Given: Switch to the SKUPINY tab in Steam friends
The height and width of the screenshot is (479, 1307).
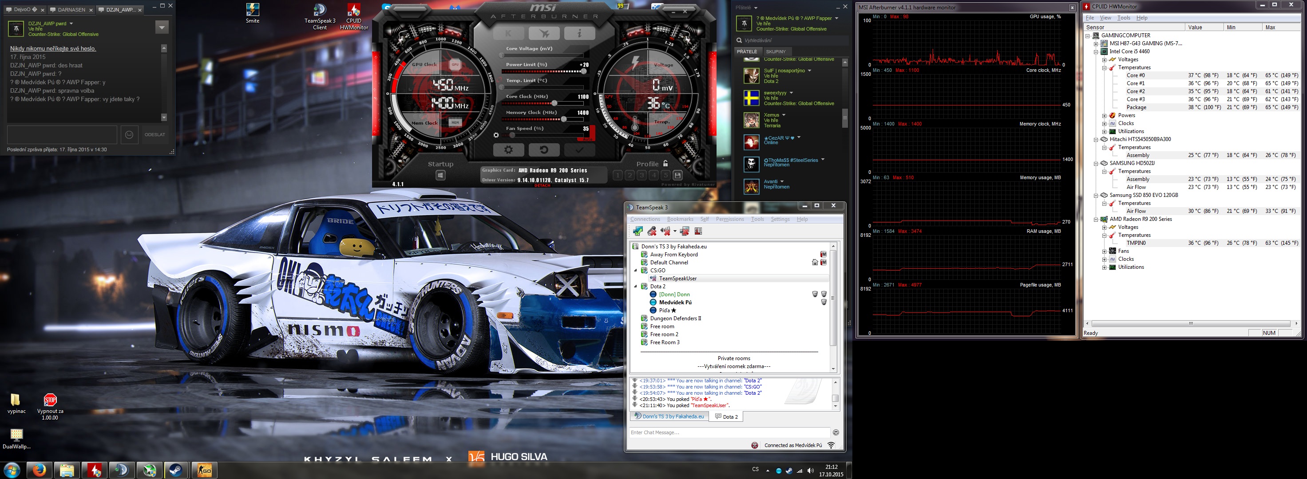Looking at the screenshot, I should [775, 52].
